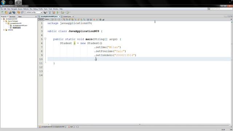
Task: Click the Open Project toolbar icon
Action: pos(10,12)
